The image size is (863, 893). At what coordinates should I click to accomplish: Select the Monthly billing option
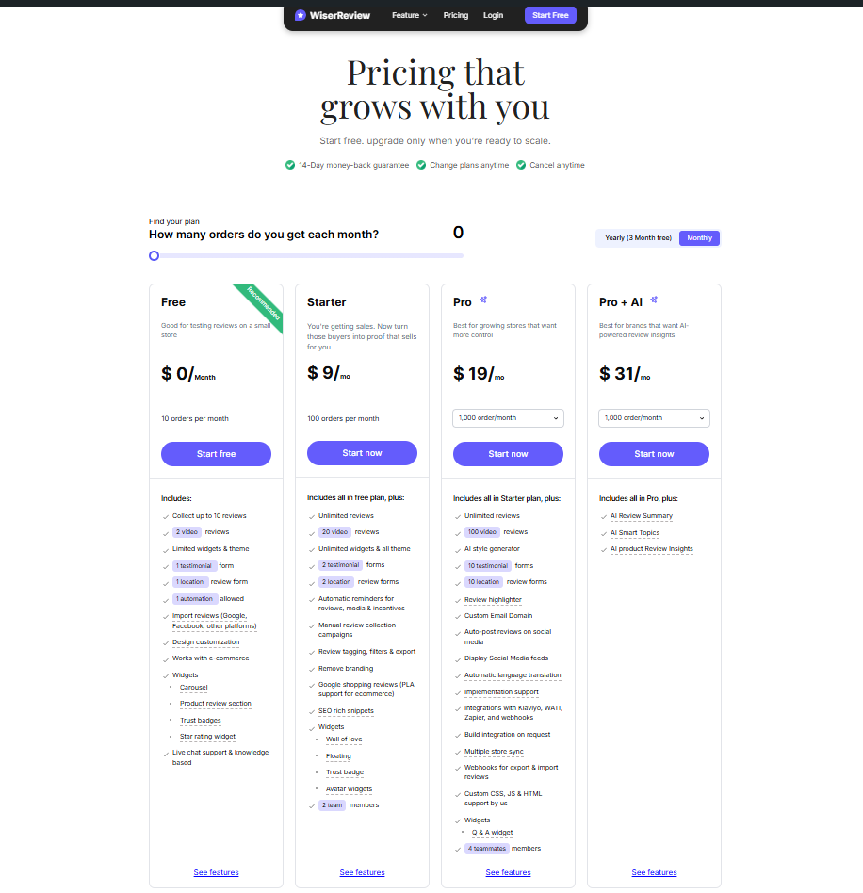point(699,238)
